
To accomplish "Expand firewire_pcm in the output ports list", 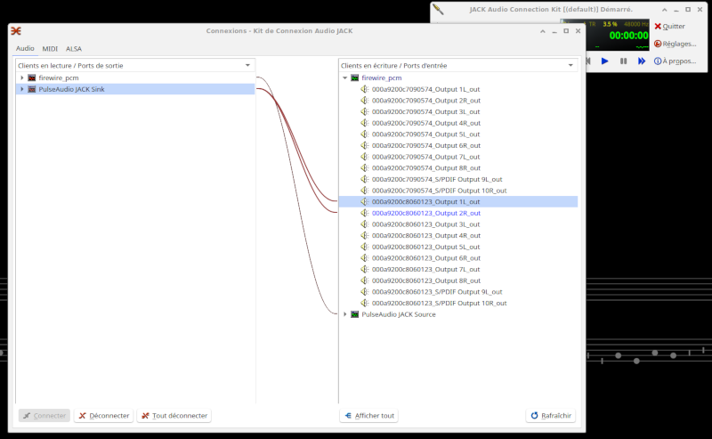I will pos(21,77).
